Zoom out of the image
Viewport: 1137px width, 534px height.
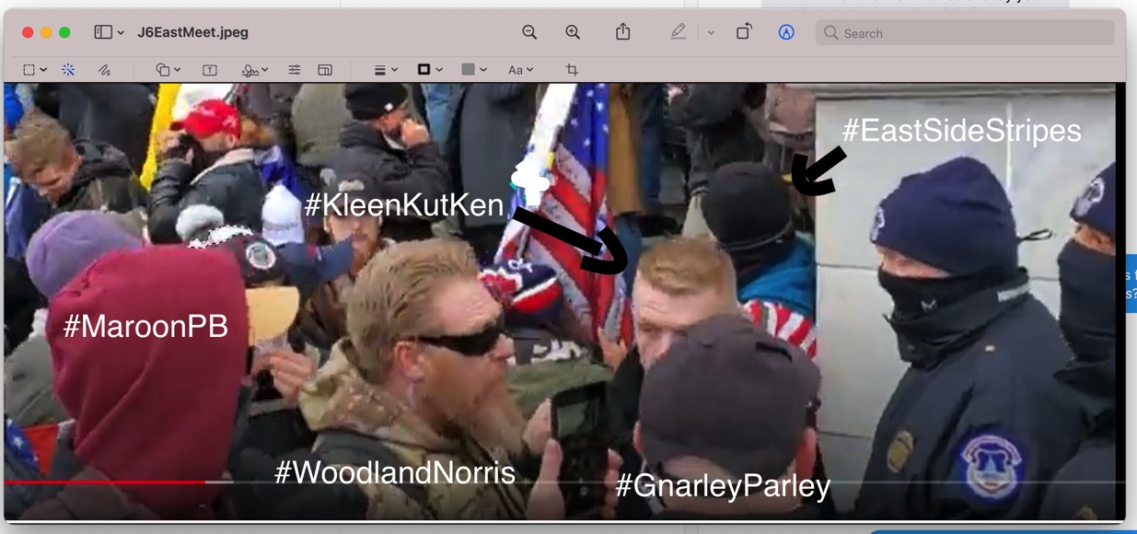point(529,32)
